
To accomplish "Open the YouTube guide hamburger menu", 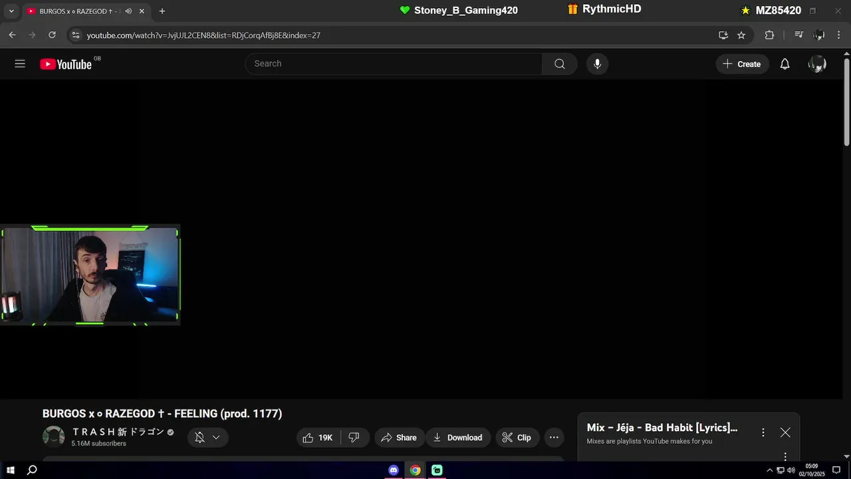I will click(20, 64).
